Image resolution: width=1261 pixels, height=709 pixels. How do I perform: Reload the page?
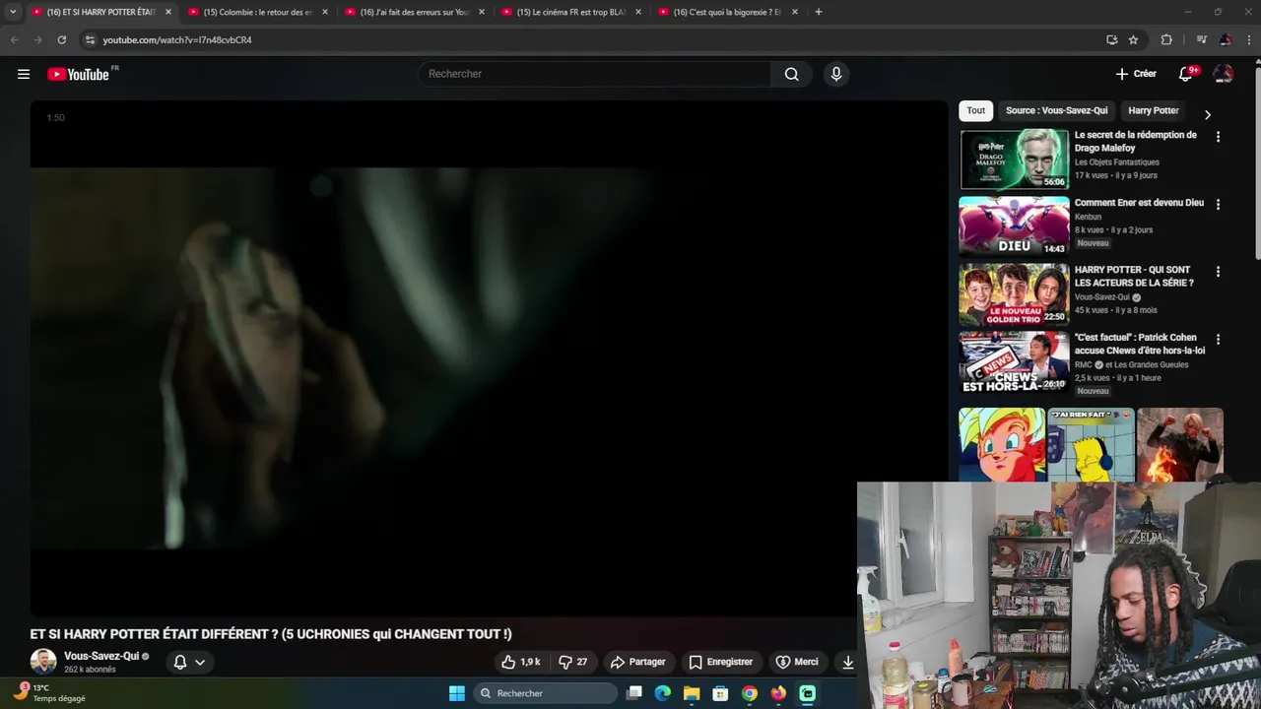click(61, 39)
